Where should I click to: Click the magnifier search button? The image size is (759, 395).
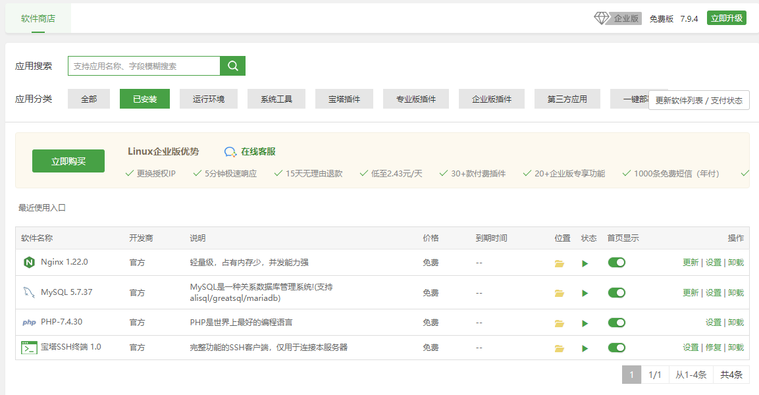point(232,66)
